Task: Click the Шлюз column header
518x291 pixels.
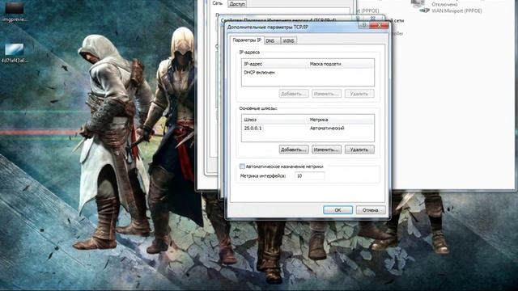Action: click(274, 120)
